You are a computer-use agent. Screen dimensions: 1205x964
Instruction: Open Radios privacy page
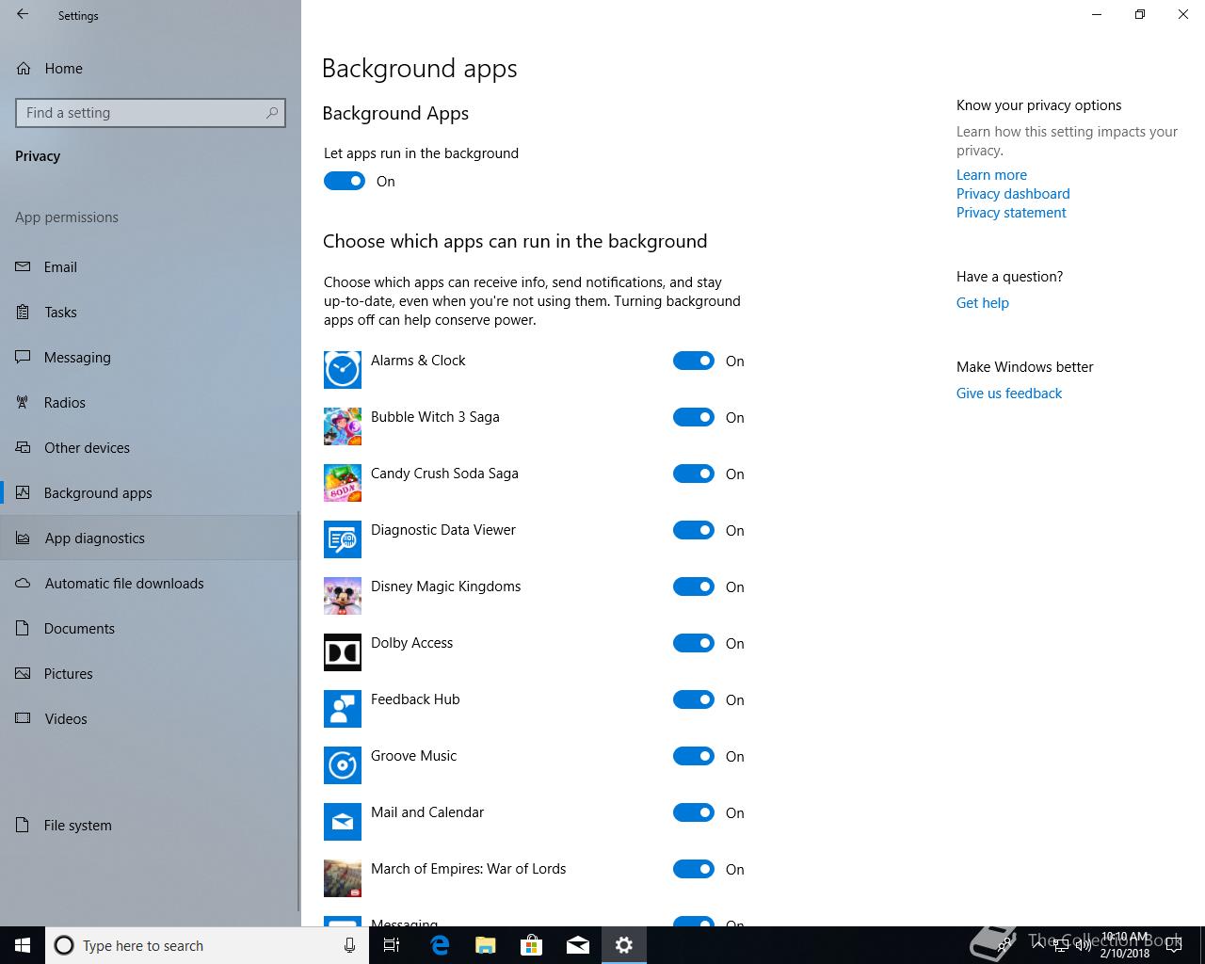point(149,403)
